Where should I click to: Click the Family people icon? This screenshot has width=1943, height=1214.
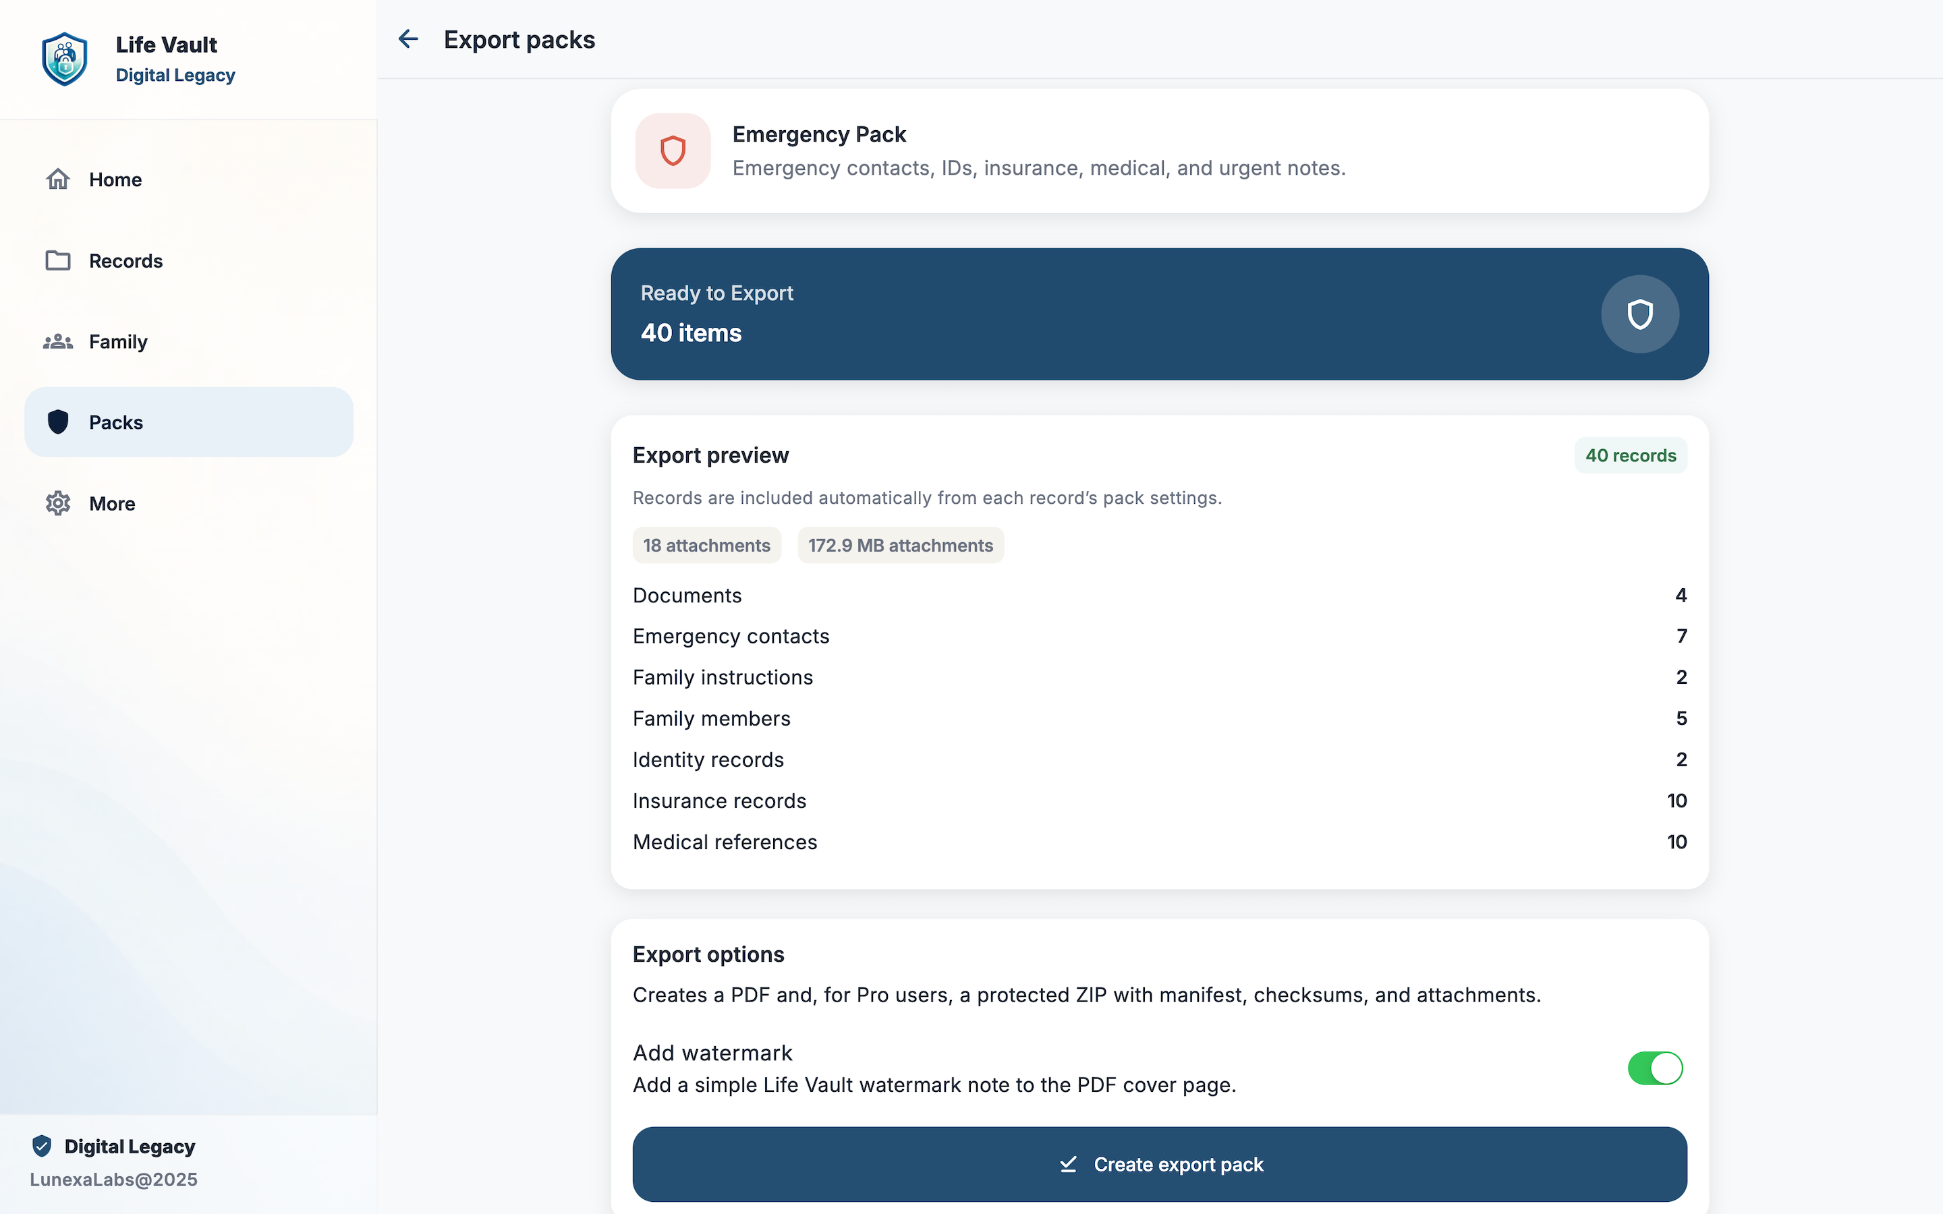(x=58, y=342)
